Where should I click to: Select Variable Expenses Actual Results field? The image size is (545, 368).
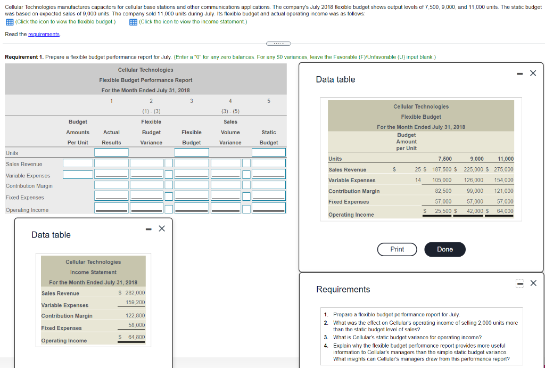(x=112, y=174)
